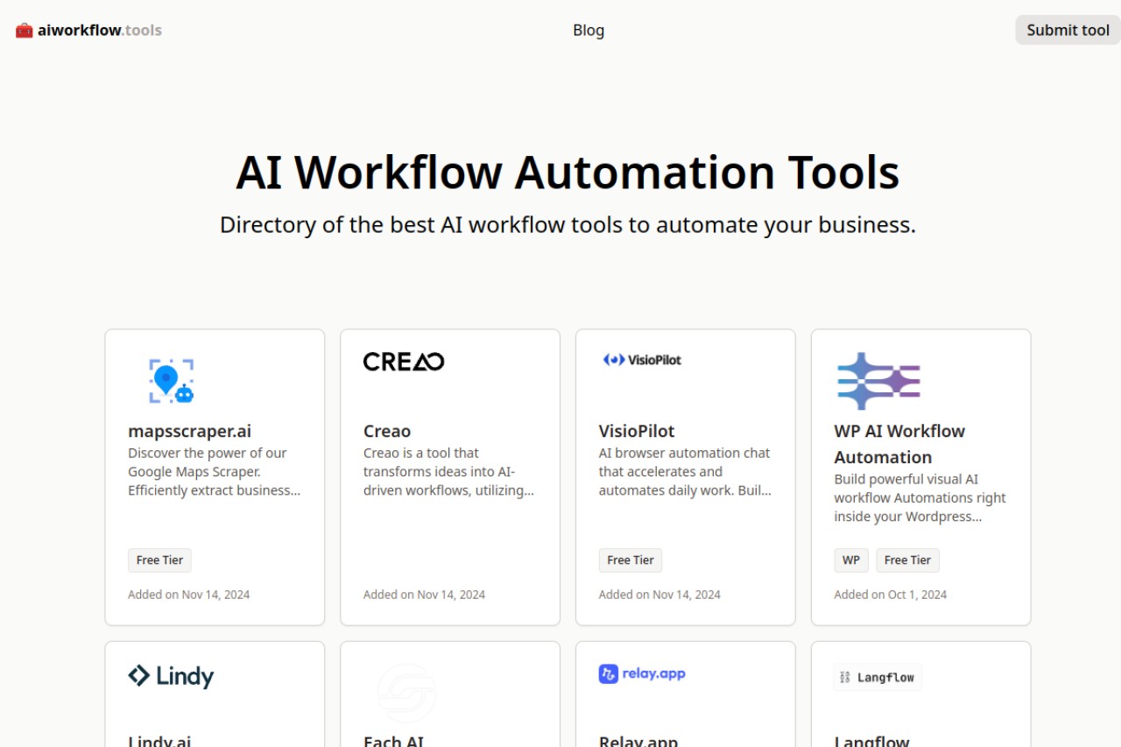Screen dimensions: 1121x747
Task: Click the CREAO logo image
Action: click(x=404, y=361)
